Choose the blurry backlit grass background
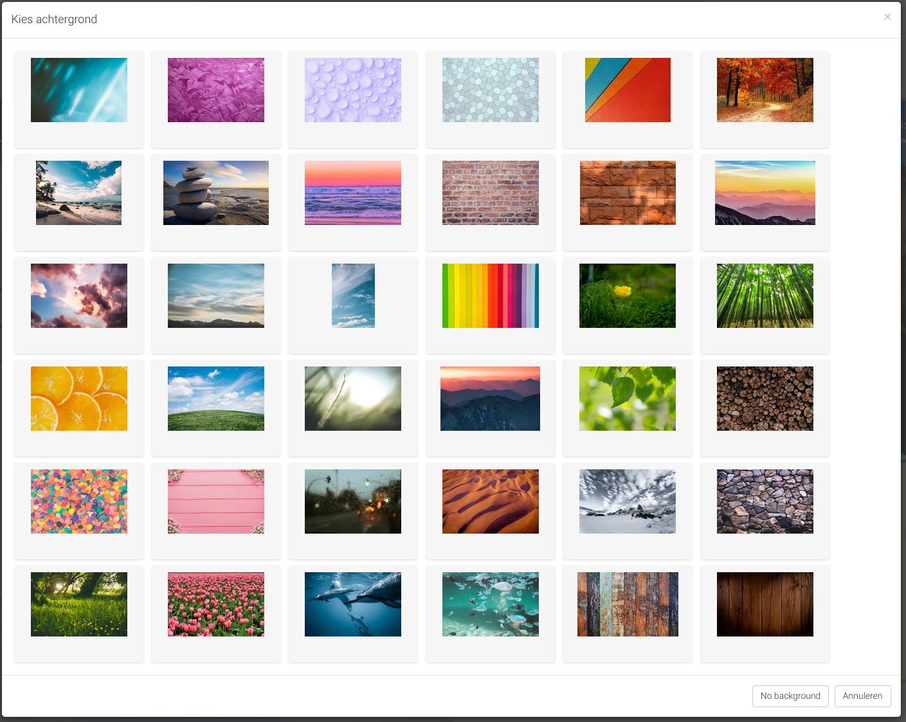The height and width of the screenshot is (722, 906). click(x=353, y=399)
